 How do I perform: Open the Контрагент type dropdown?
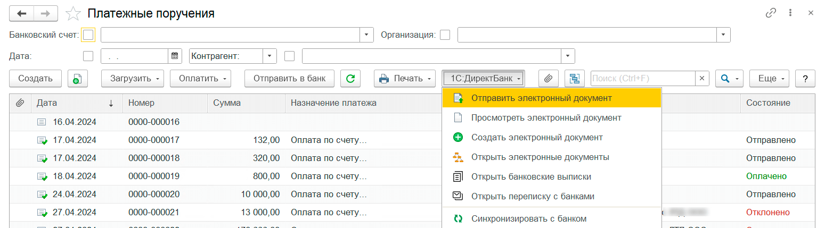coord(270,56)
